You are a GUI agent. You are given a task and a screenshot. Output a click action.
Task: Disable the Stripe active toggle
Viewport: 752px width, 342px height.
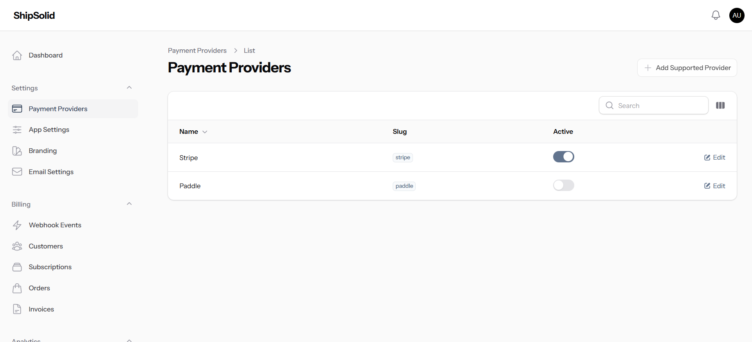[563, 157]
